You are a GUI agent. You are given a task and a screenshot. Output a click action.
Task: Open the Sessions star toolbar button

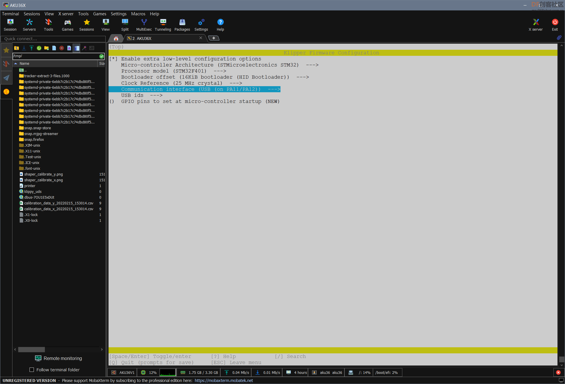point(87,25)
